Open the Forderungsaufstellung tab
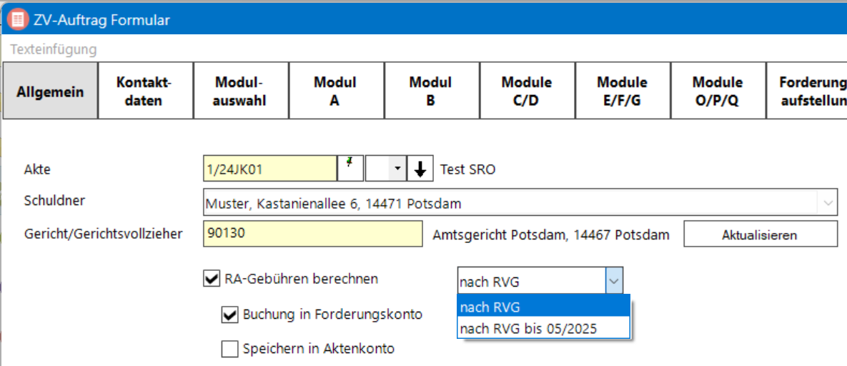This screenshot has width=847, height=366. [808, 91]
